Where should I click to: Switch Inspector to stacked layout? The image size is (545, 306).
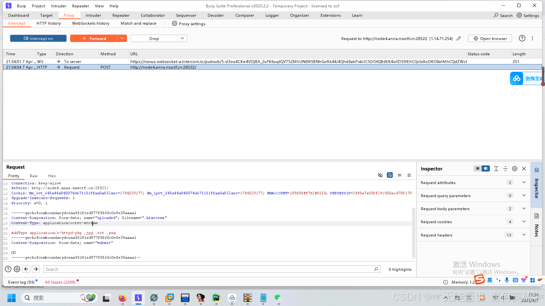[x=478, y=168]
